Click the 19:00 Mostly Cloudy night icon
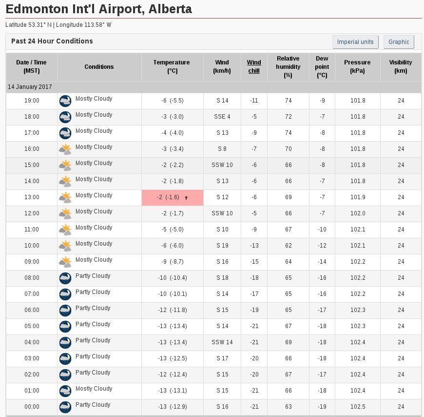 [65, 101]
